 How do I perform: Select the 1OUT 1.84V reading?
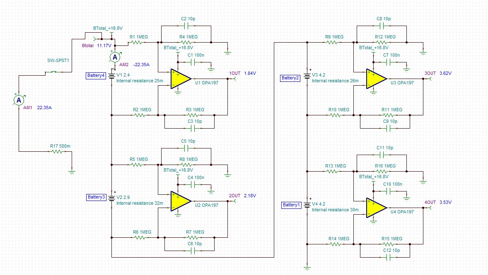click(250, 73)
